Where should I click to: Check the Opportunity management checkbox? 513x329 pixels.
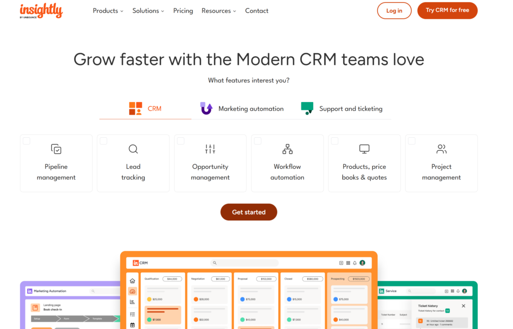[180, 141]
